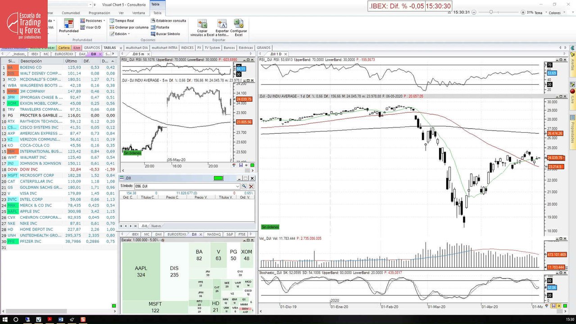Open the Símbolo combo box dropdown arrow
576x324 pixels.
(x=237, y=186)
